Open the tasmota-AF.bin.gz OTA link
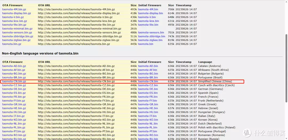Screen dimensions: 288x140 [14, 70]
